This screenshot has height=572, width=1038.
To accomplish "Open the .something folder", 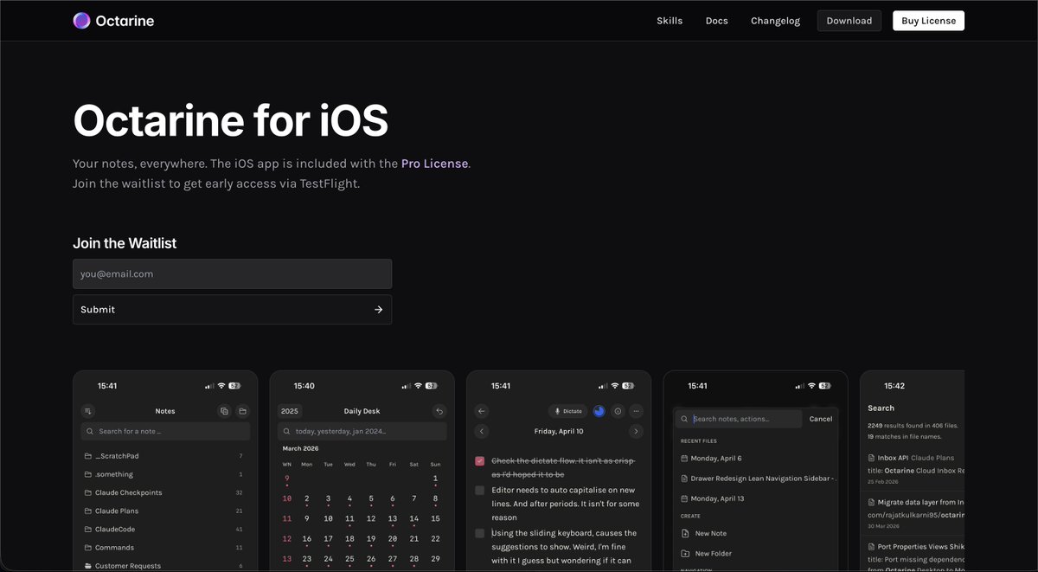I will point(165,474).
